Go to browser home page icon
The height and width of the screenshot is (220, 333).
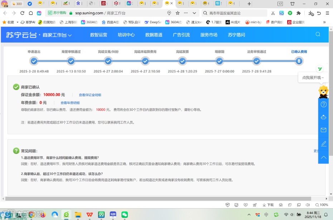[x=31, y=13]
